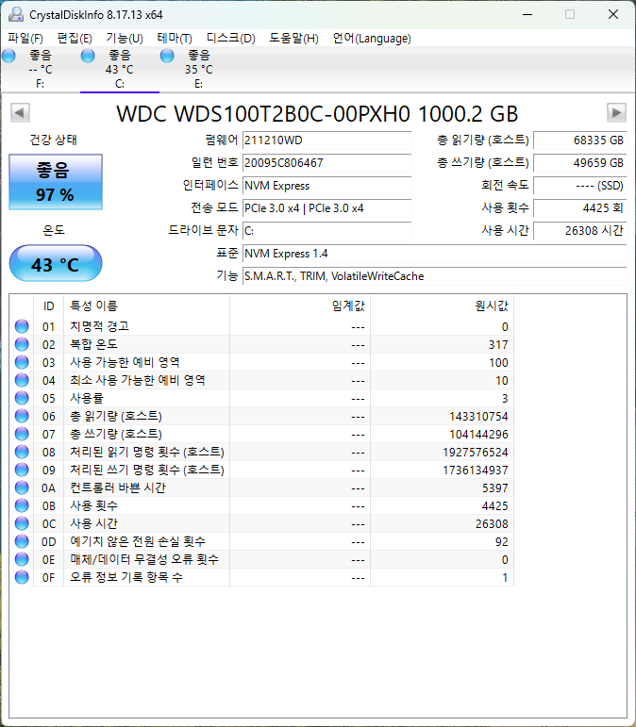The image size is (636, 727).
Task: Open the 기능(U) menu
Action: 125,39
